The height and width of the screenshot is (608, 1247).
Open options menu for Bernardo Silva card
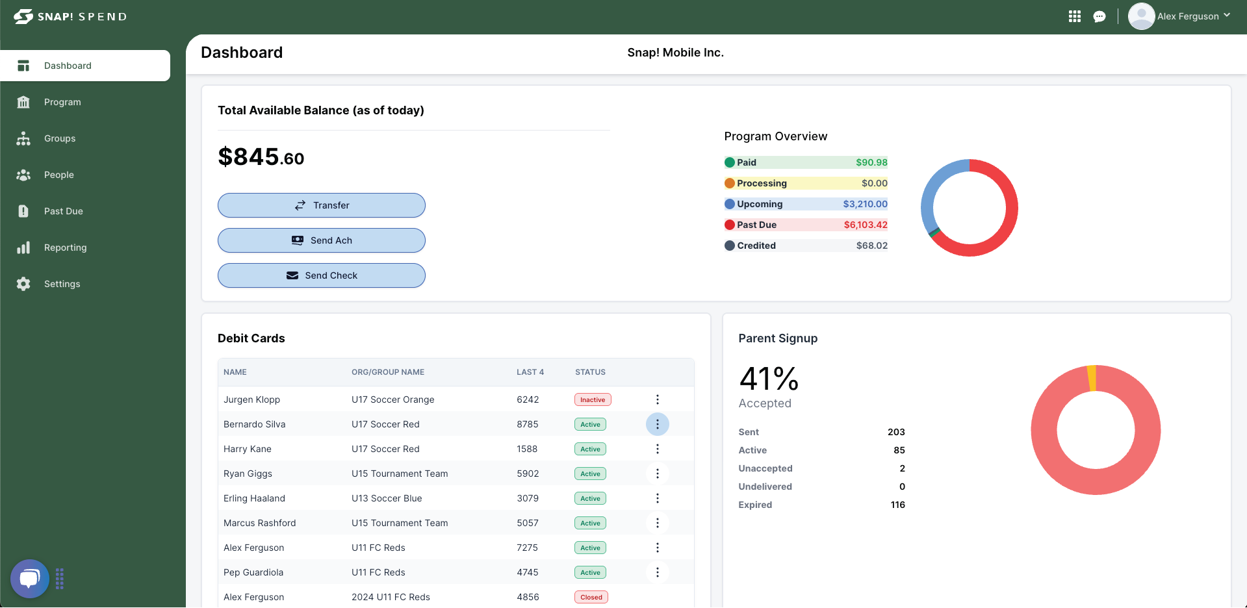click(x=657, y=424)
